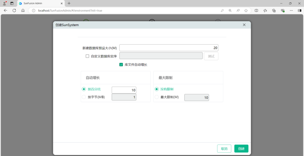
Task: Add this page to favorites star
Action: pyautogui.click(x=246, y=11)
